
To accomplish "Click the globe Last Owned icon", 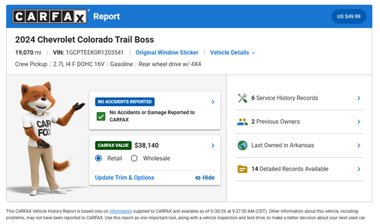I will (x=242, y=145).
